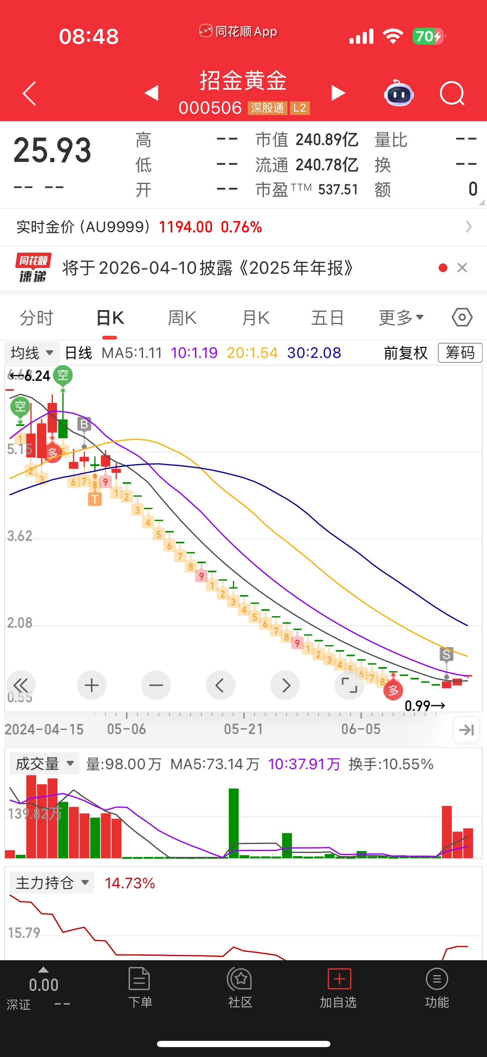
Task: Select the 周K tab
Action: (182, 318)
